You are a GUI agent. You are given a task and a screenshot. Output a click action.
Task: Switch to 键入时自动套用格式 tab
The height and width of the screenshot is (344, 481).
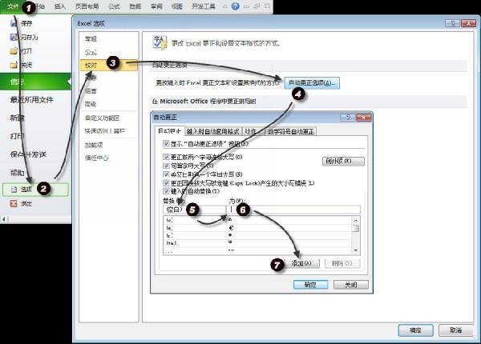[213, 131]
